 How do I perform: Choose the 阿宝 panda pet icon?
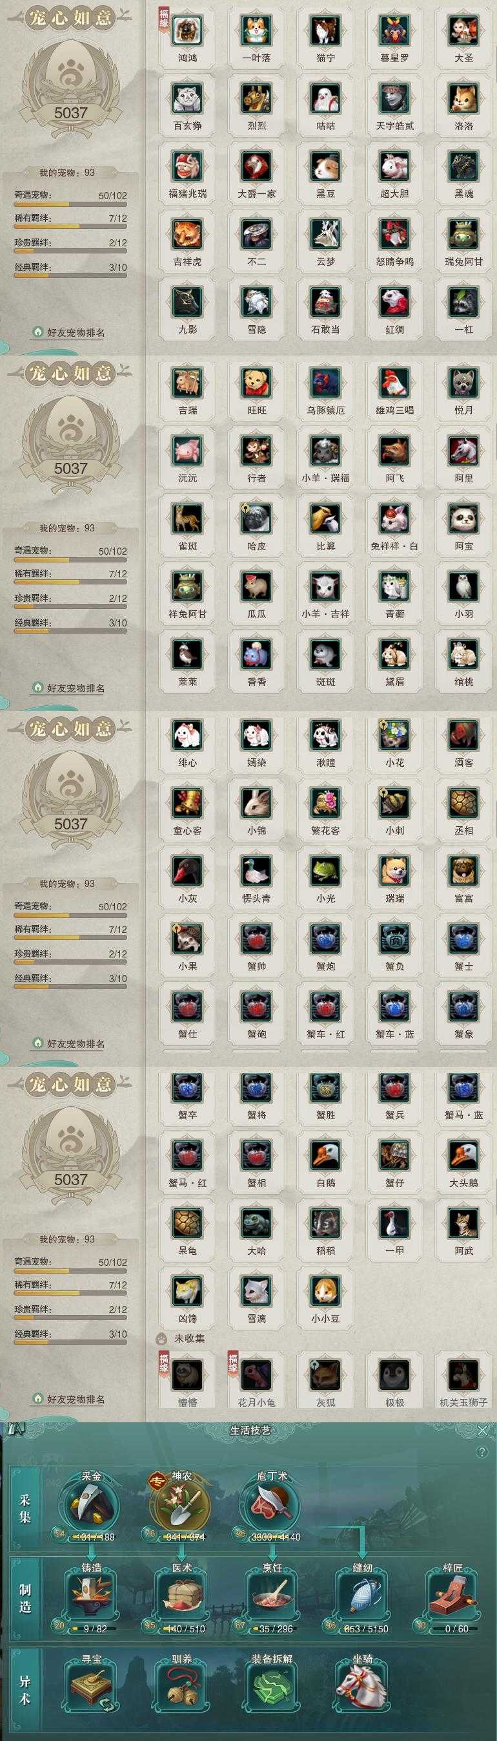click(464, 518)
